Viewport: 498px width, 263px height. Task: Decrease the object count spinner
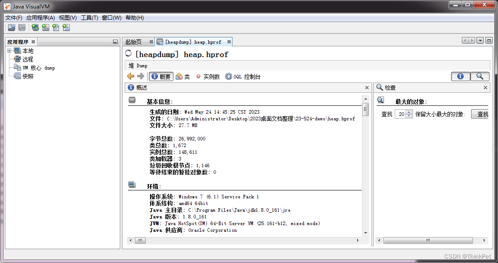coord(409,116)
